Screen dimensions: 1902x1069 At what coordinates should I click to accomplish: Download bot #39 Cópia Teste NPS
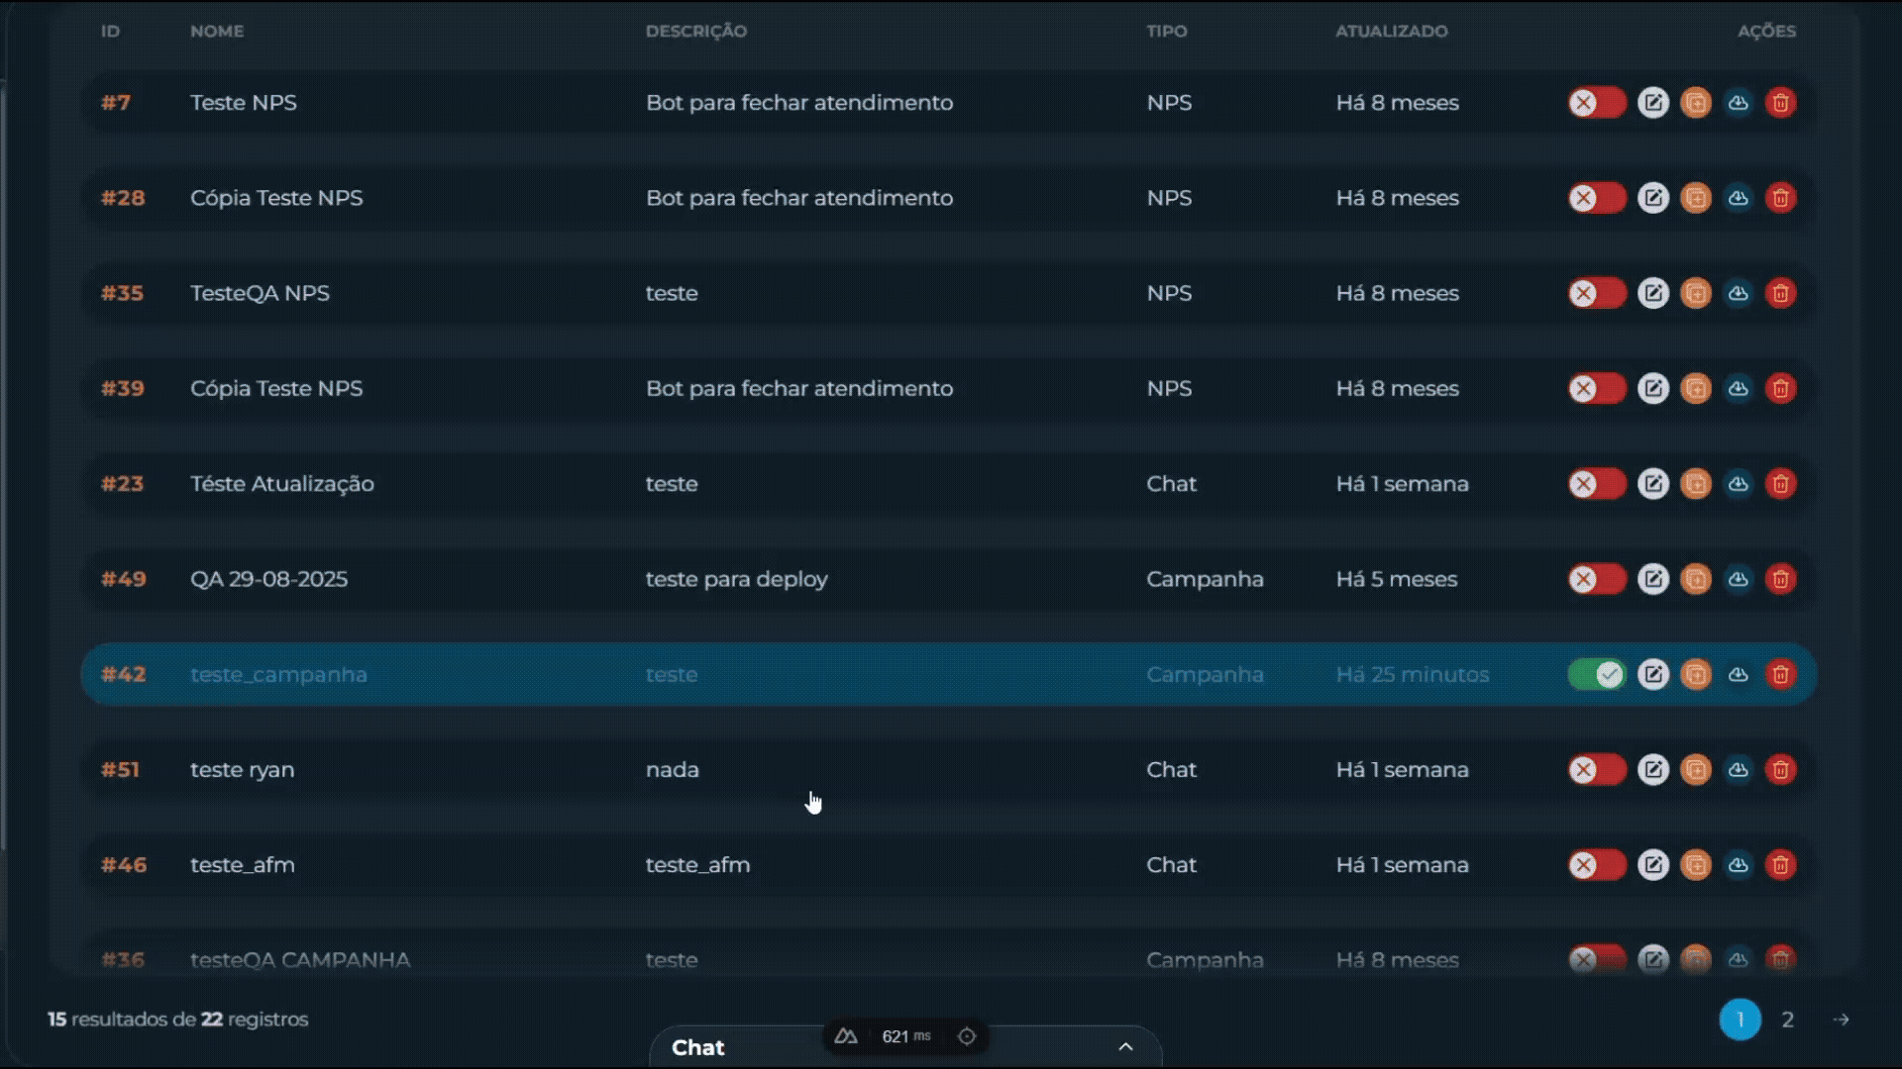pyautogui.click(x=1739, y=388)
